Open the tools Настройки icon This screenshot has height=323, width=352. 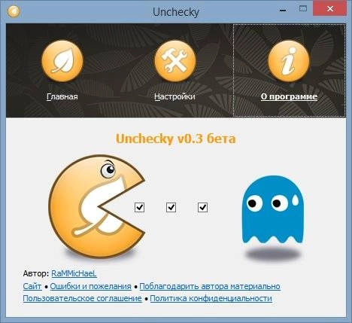coord(175,61)
